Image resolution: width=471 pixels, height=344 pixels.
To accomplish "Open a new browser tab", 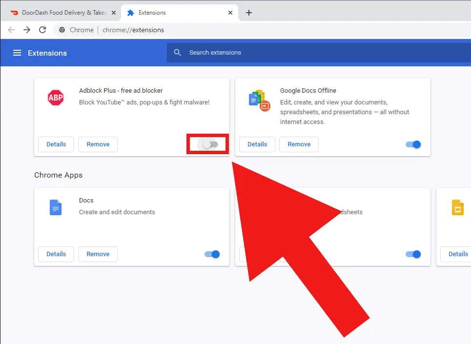I will point(249,13).
